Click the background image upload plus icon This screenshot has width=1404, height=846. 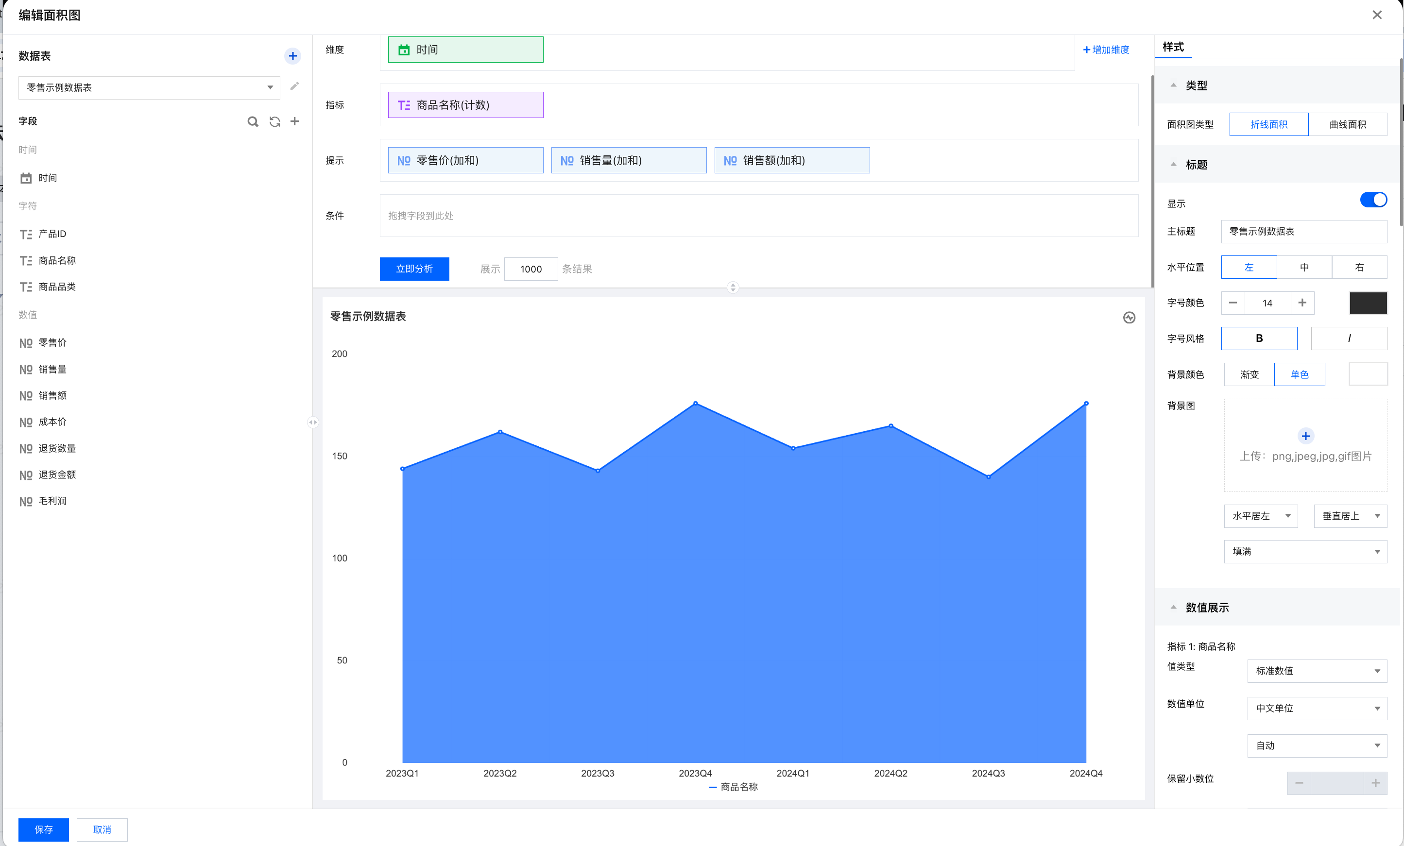click(1305, 436)
